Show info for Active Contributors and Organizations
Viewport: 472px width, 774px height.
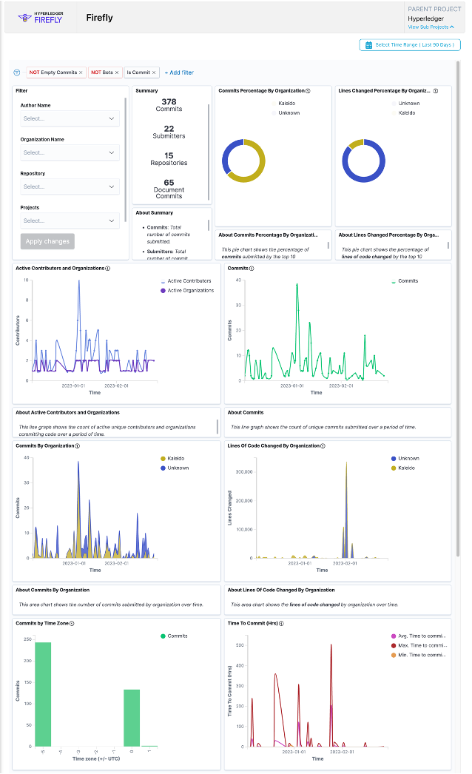point(107,269)
